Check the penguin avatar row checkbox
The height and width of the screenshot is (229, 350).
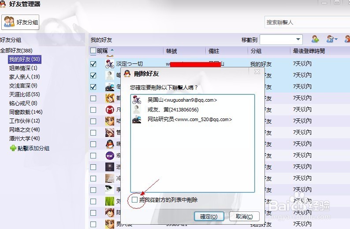click(x=93, y=144)
